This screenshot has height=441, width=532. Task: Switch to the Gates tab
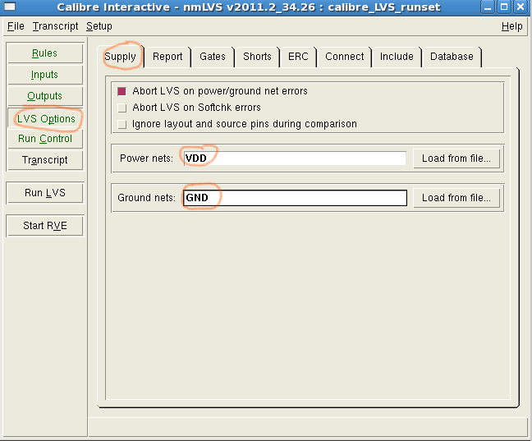213,57
